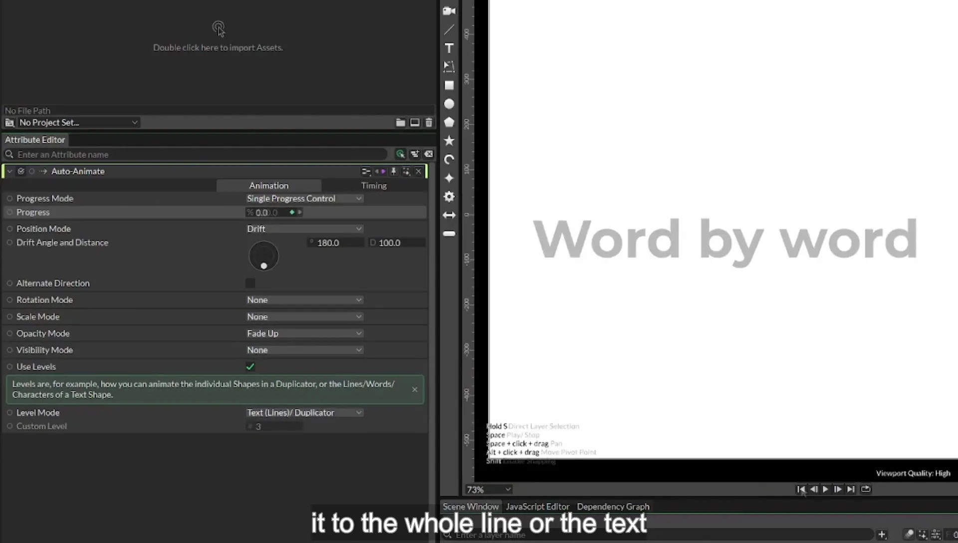
Task: Open the Rotation Mode dropdown
Action: [x=304, y=300]
